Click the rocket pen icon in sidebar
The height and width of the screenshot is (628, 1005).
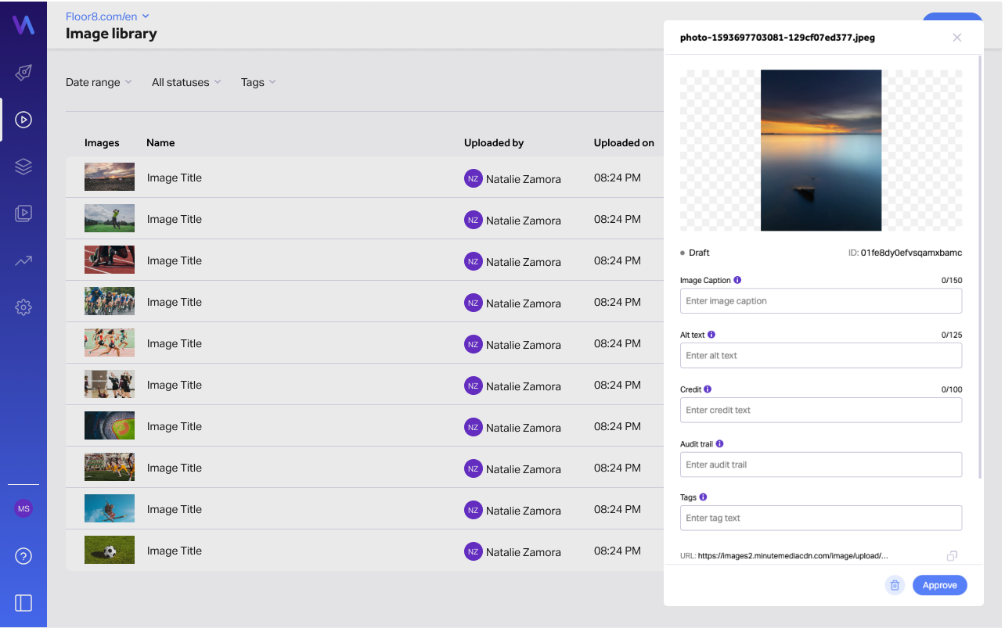23,73
